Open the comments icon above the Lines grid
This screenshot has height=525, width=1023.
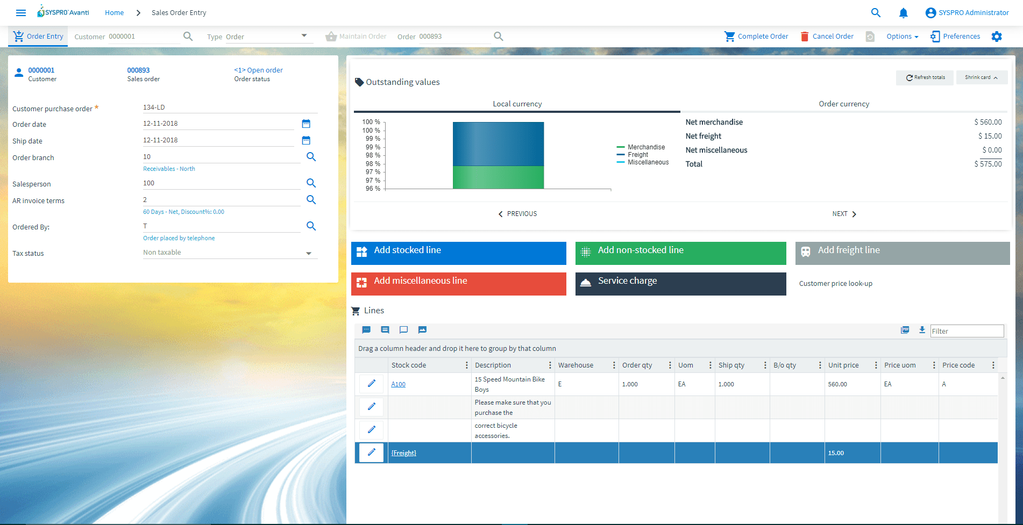[404, 329]
